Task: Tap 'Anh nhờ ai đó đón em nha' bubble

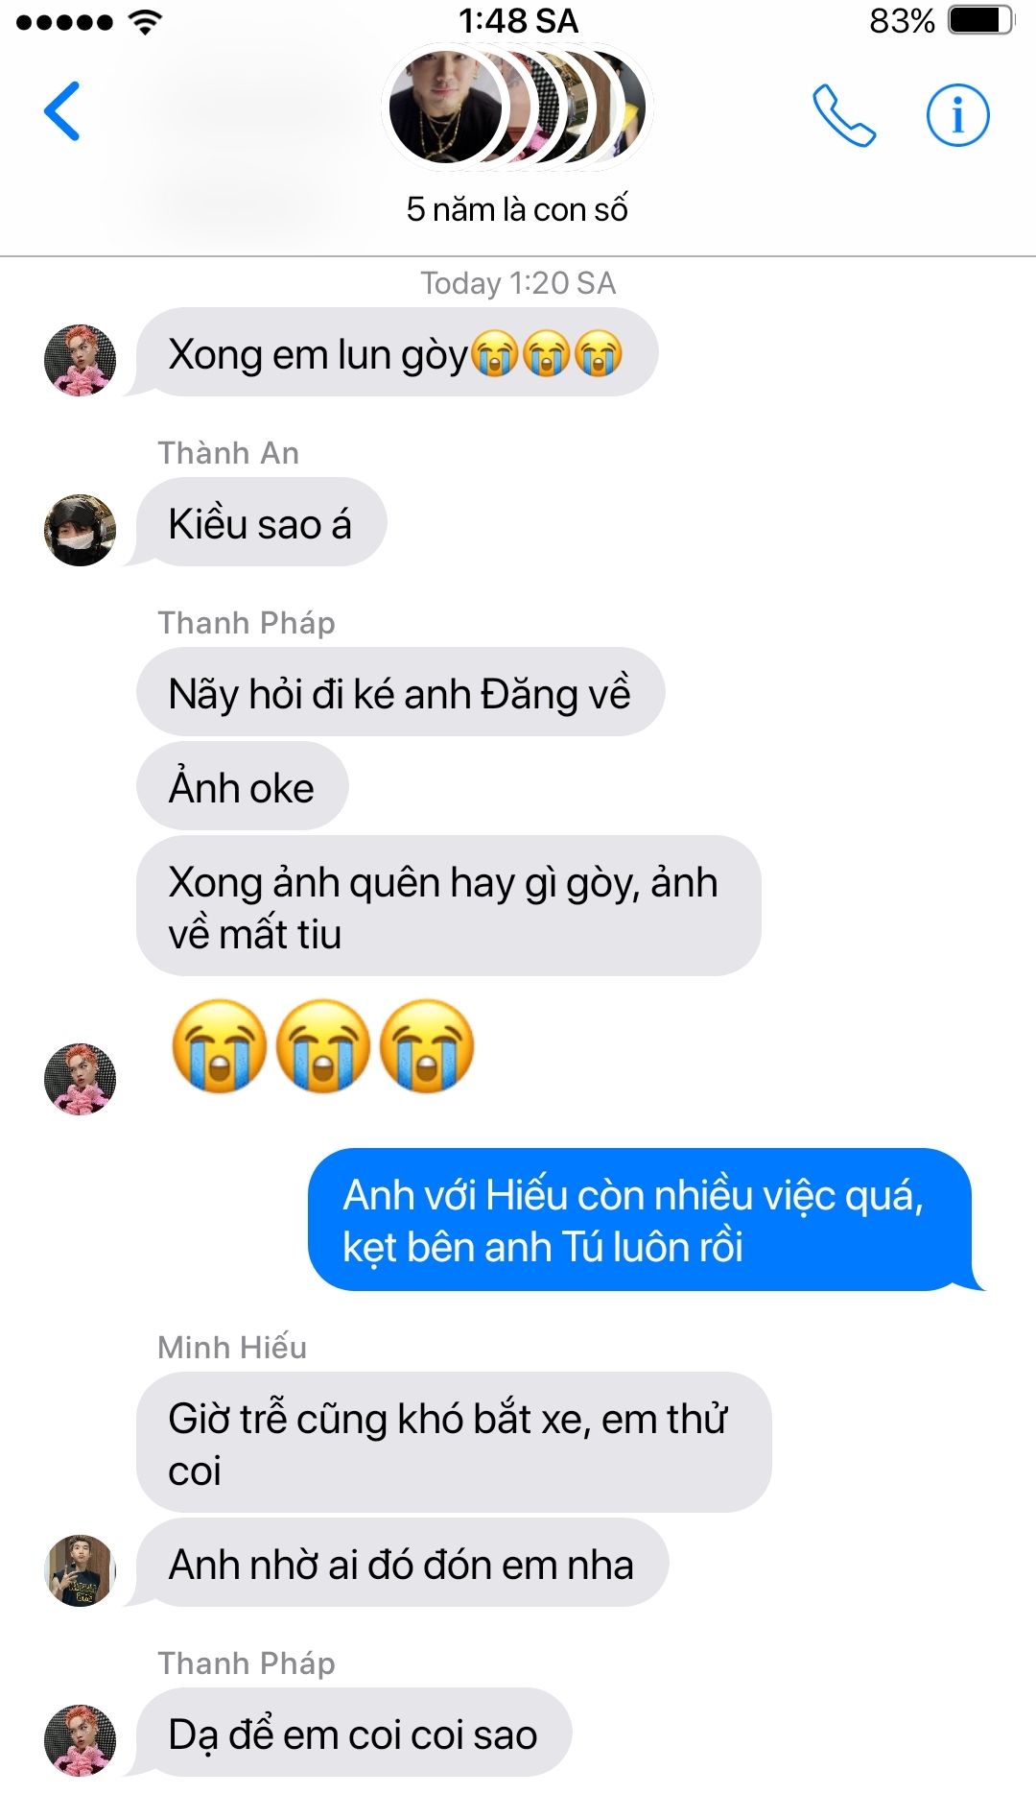Action: pos(402,1564)
